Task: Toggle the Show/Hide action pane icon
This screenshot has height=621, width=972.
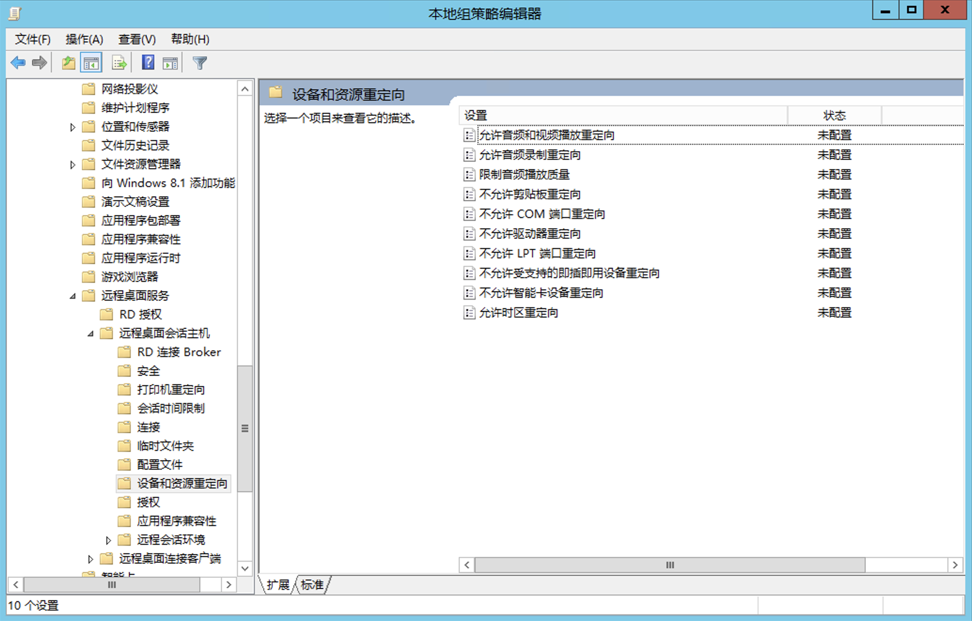Action: [170, 62]
